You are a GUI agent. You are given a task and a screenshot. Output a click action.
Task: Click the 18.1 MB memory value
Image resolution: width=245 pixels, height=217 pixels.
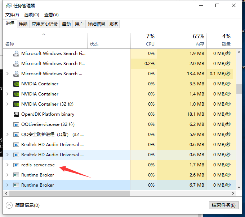pyautogui.click(x=196, y=114)
